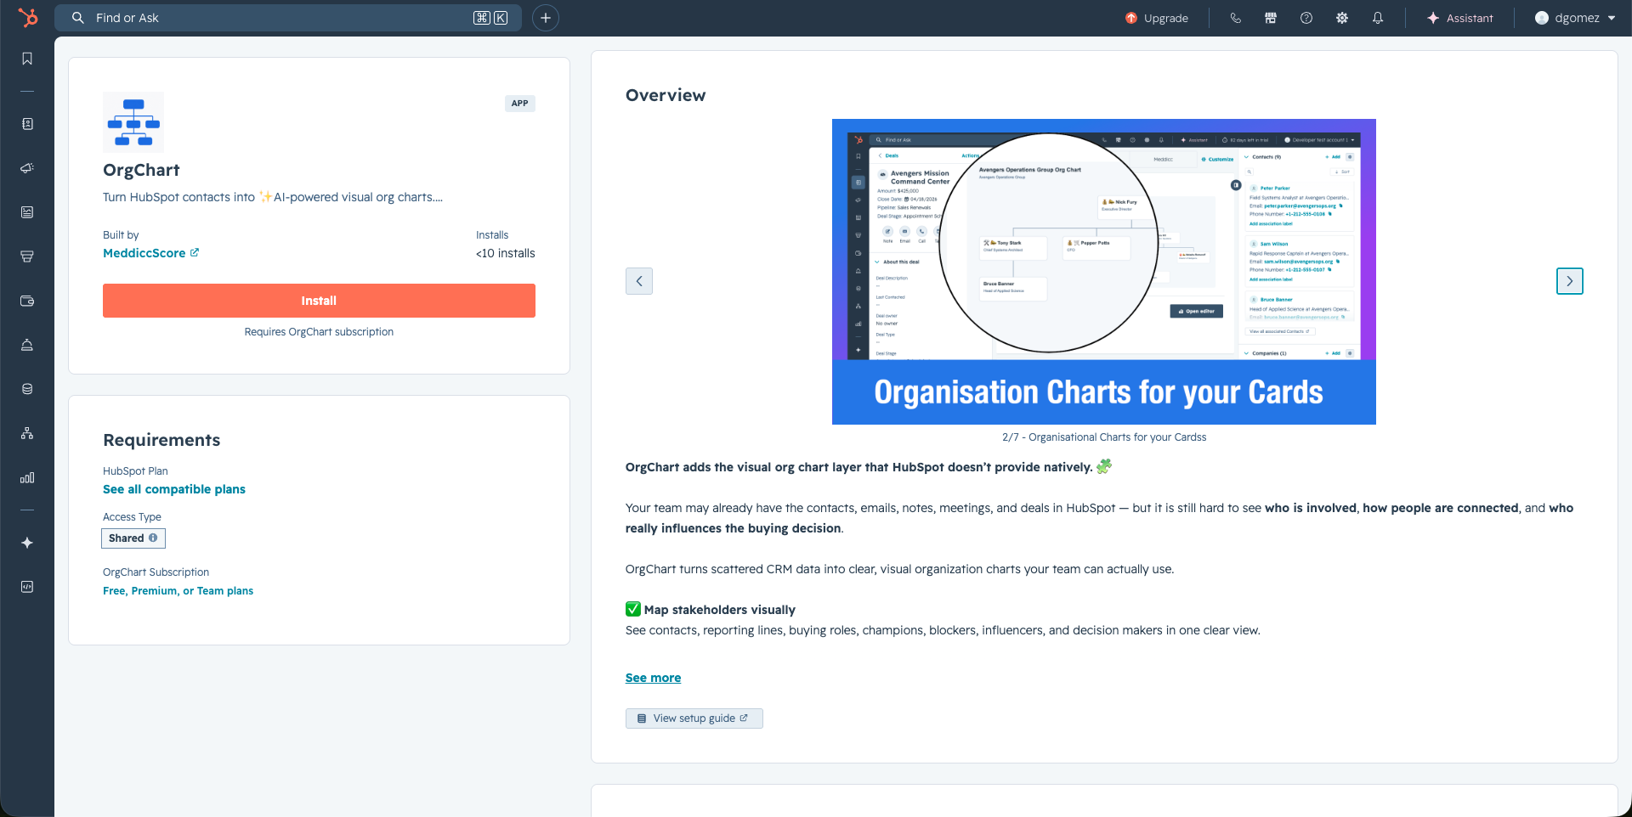Click the "OrgChart" app title
The image size is (1632, 817).
pos(141,170)
